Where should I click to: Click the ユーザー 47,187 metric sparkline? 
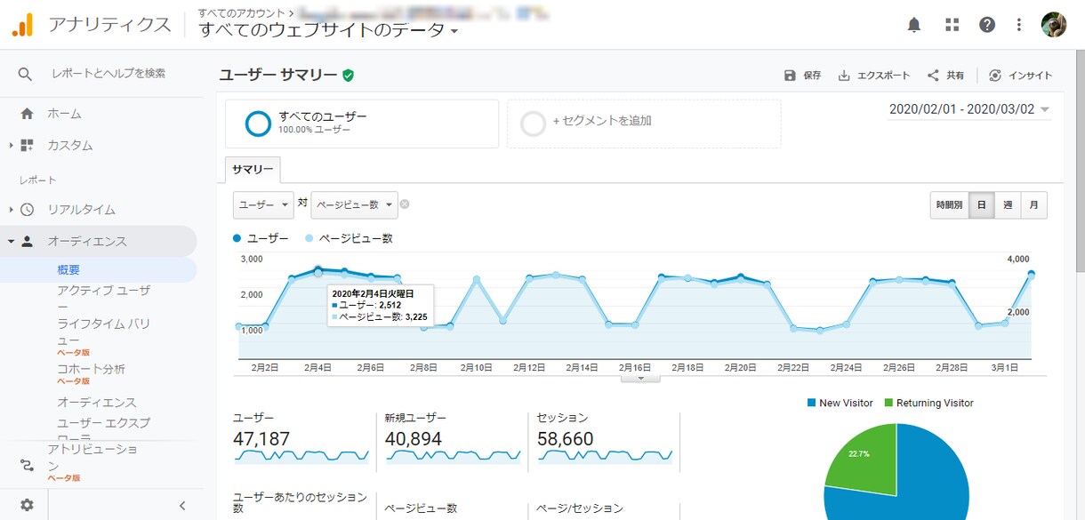pyautogui.click(x=301, y=456)
